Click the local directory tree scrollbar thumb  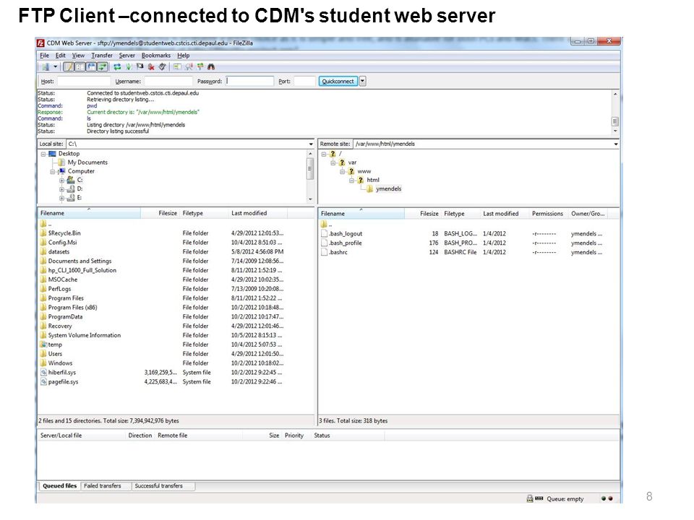click(x=310, y=168)
